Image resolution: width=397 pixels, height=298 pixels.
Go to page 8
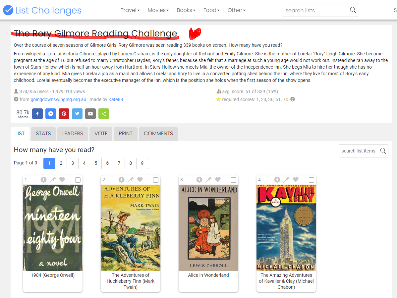[131, 163]
